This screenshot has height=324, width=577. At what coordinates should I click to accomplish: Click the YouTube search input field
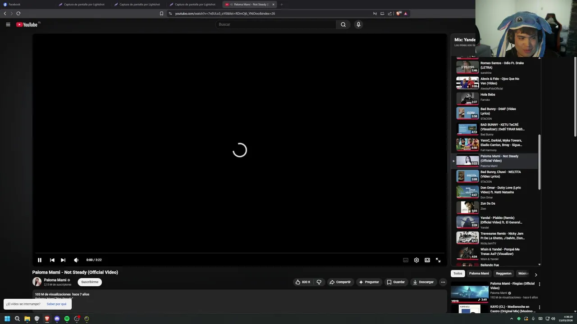coord(275,24)
